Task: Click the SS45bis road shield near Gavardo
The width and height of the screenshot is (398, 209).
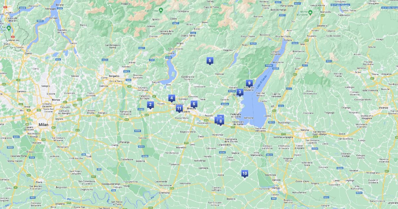Action: pyautogui.click(x=225, y=104)
